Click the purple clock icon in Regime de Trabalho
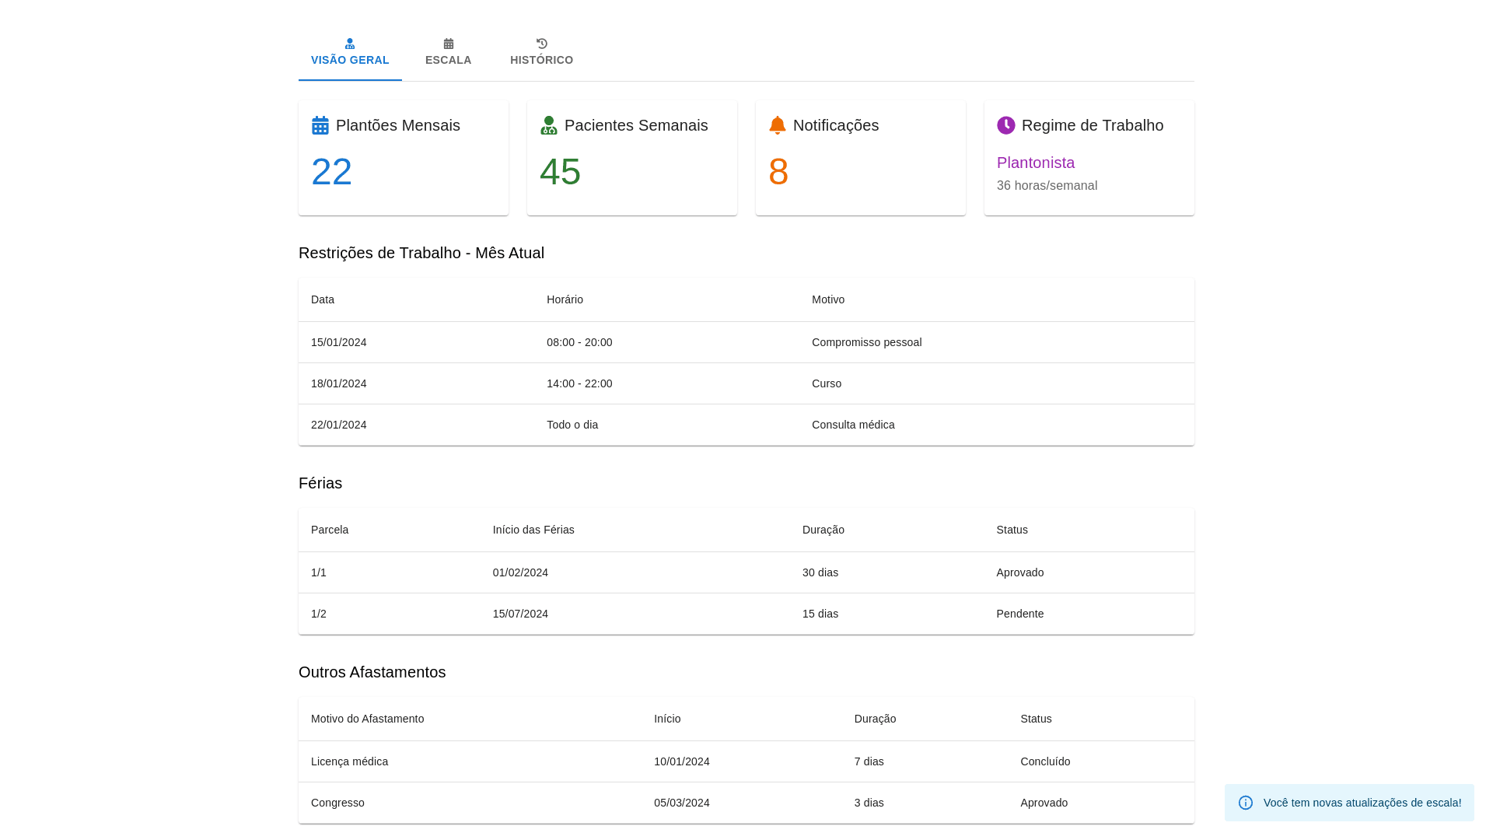Screen dimensions: 1493x840 point(1005,125)
